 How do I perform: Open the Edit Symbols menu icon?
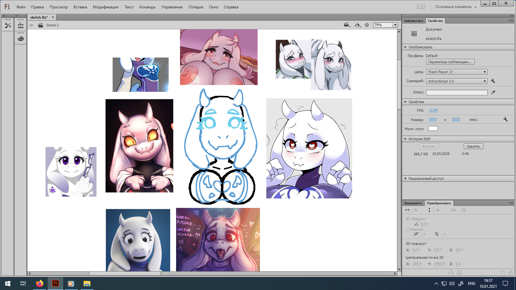pos(357,25)
